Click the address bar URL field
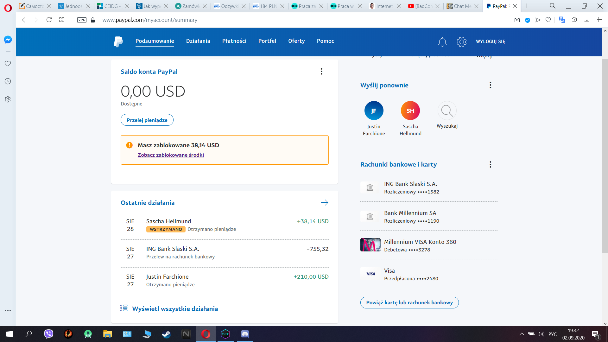608x342 pixels. 150,20
